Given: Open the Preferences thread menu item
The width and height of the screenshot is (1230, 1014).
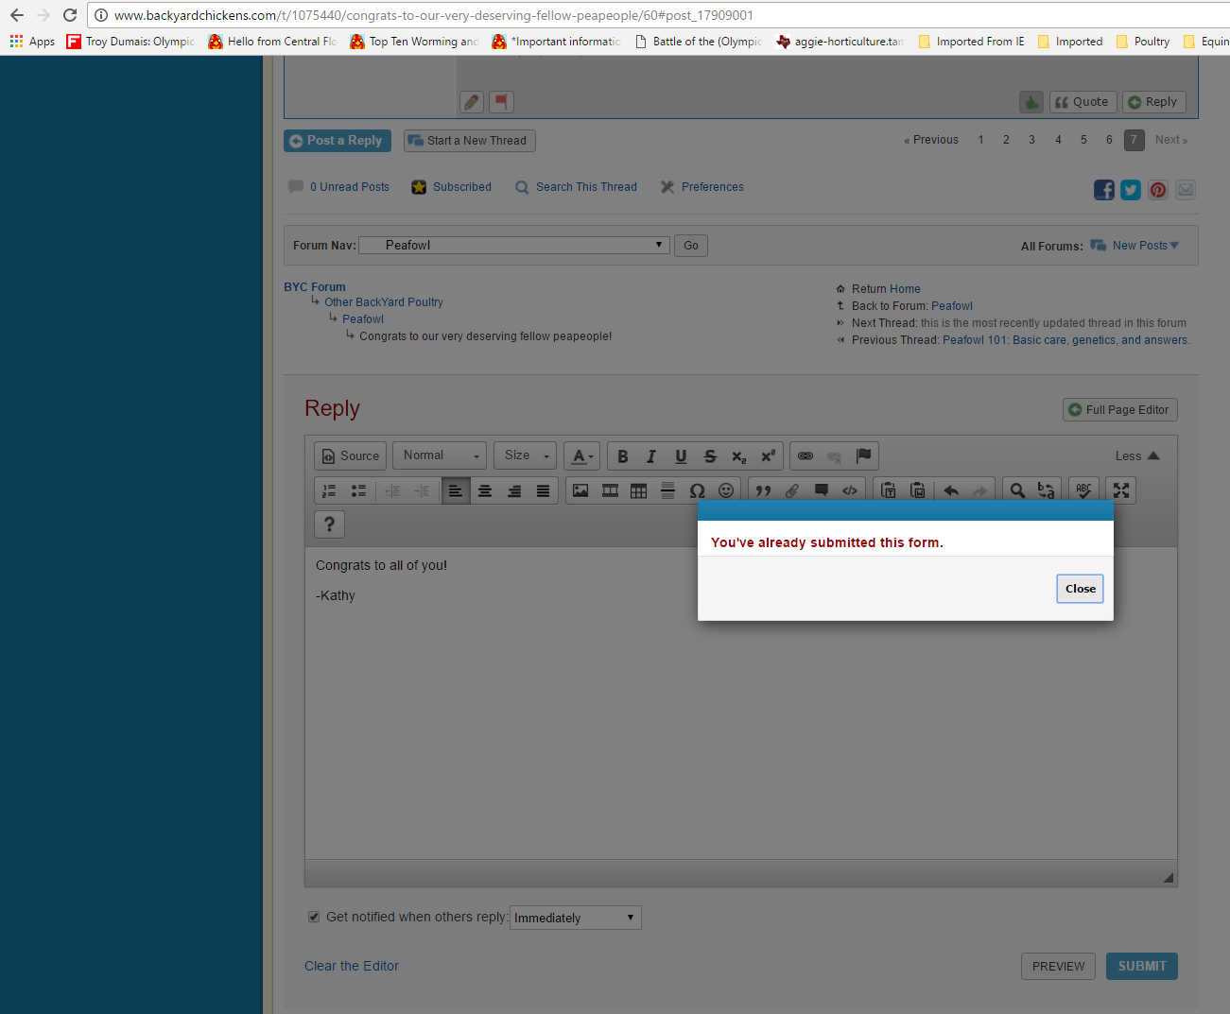Looking at the screenshot, I should 712,187.
